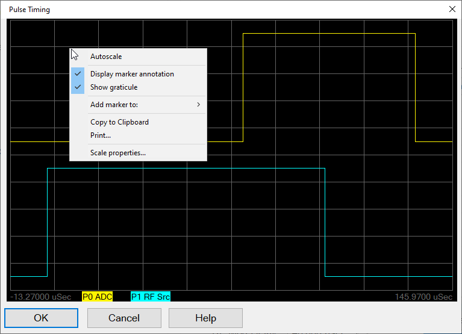
Task: Click the falling edge of the lower pulse
Action: (x=325, y=223)
